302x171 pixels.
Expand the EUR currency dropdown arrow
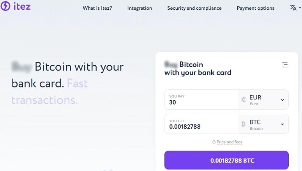(283, 100)
